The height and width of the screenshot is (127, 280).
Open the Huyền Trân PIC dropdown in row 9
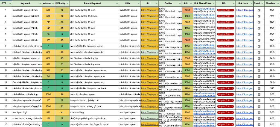point(226,58)
